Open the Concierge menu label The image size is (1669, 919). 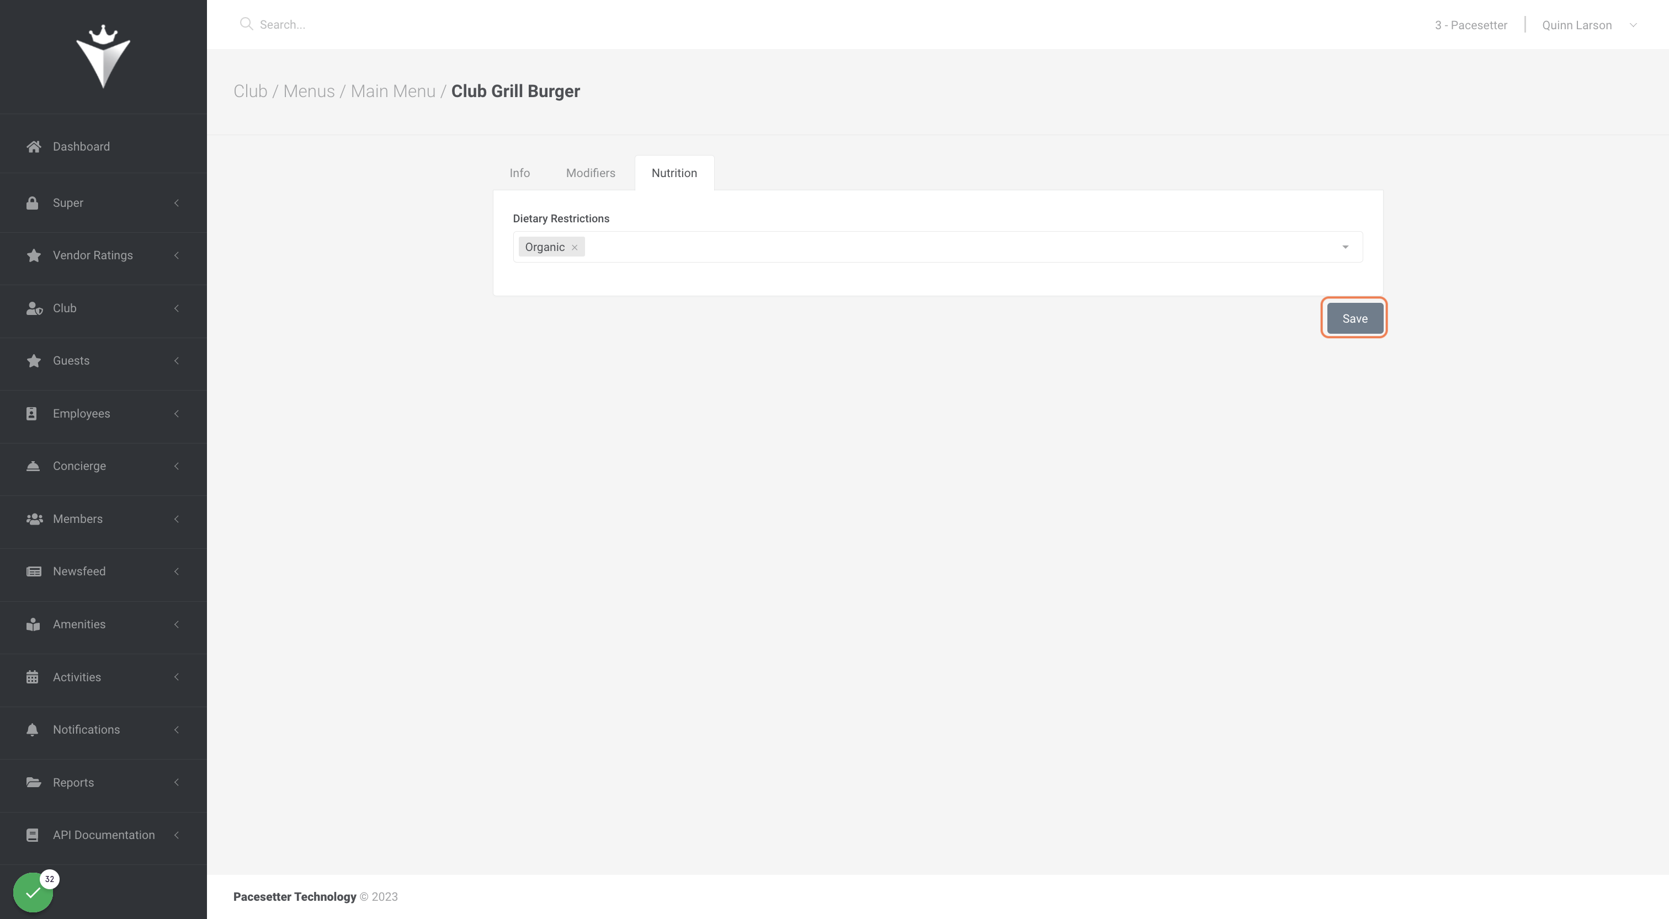tap(79, 466)
